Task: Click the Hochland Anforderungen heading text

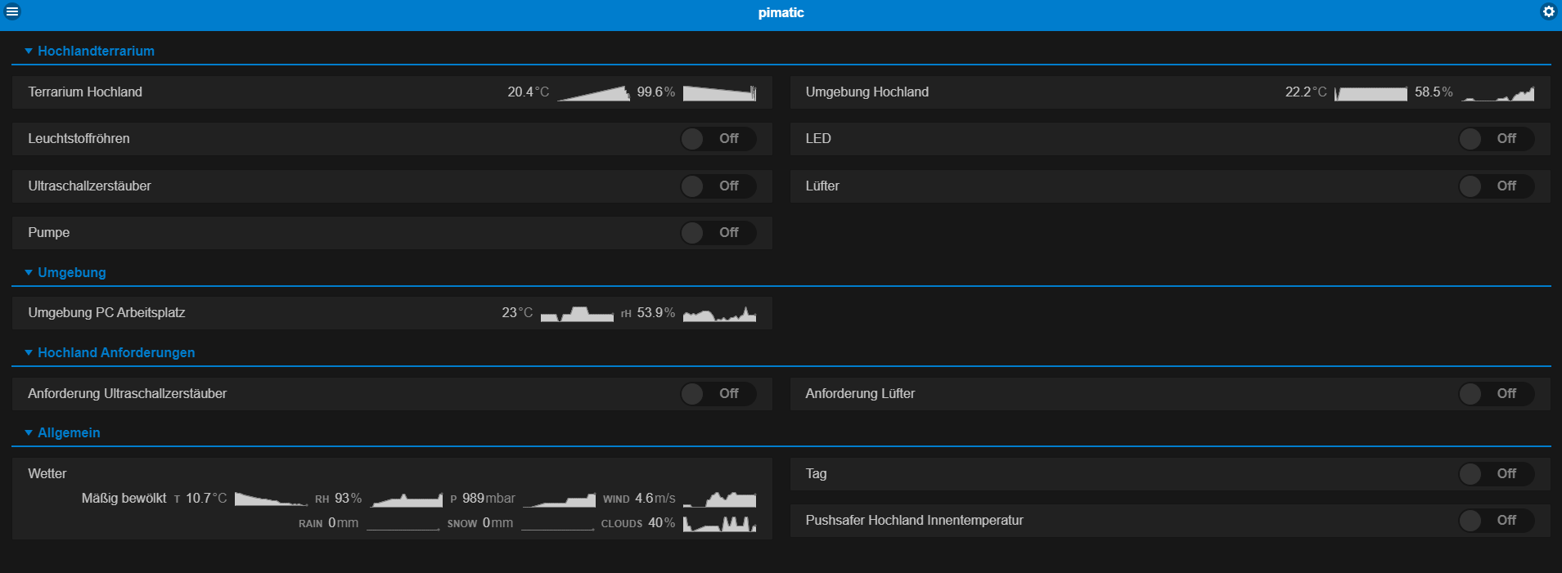Action: click(x=116, y=352)
